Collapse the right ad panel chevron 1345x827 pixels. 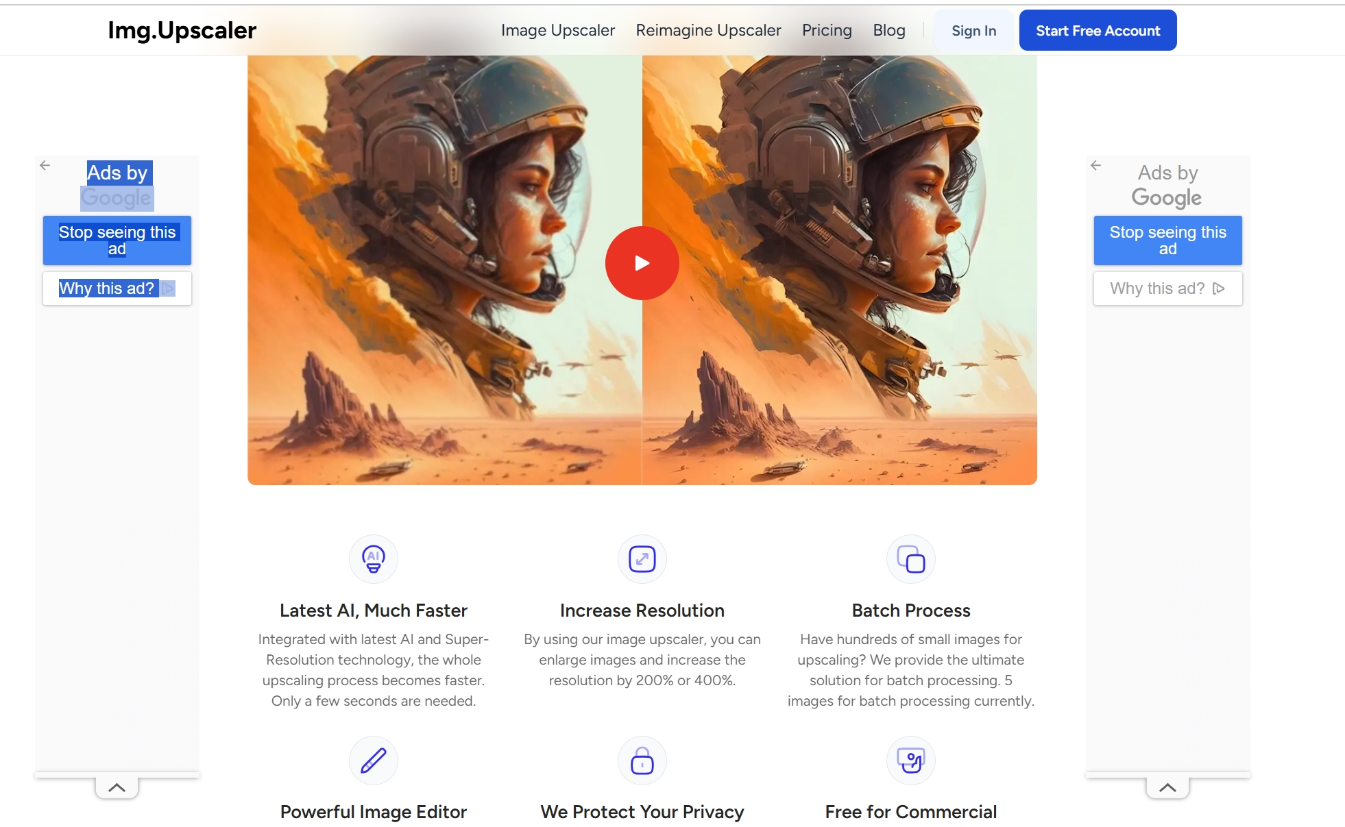[x=1167, y=787]
